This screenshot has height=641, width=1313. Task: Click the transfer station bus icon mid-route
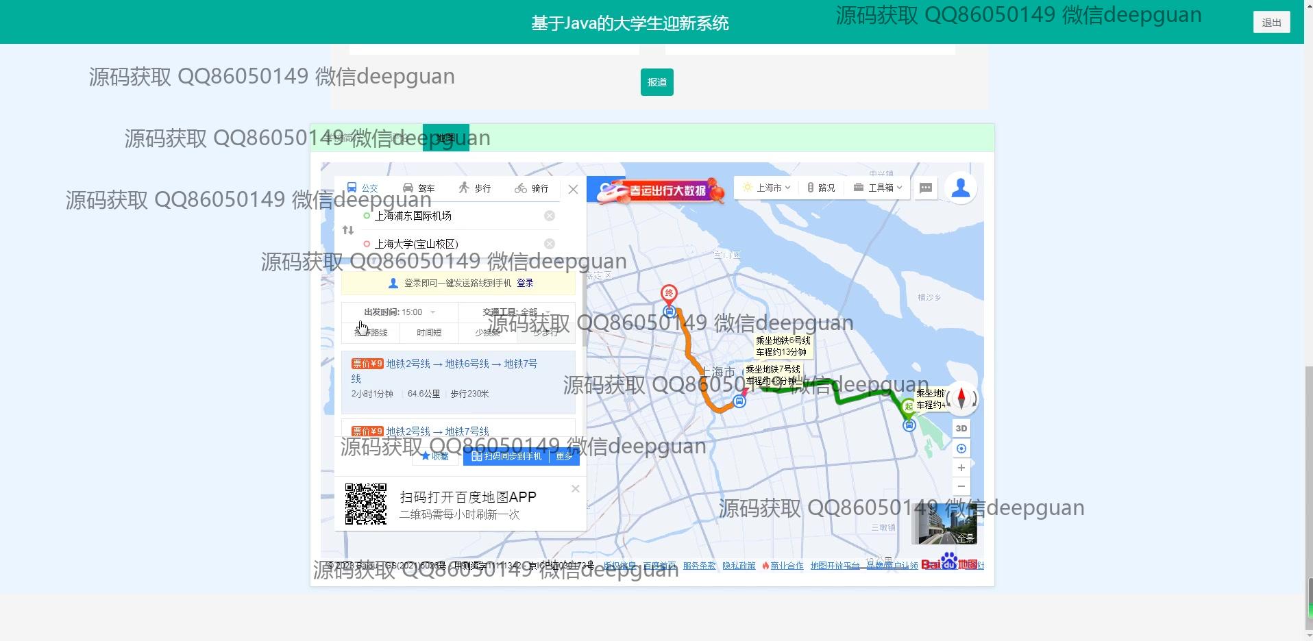739,401
